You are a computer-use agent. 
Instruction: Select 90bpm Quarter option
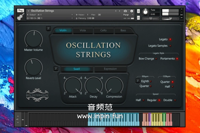click(151, 86)
